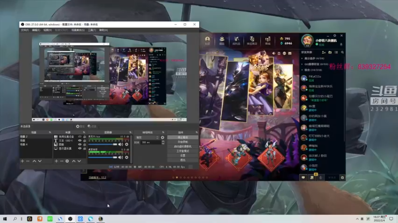Click new folder icon in friends list

point(330,53)
